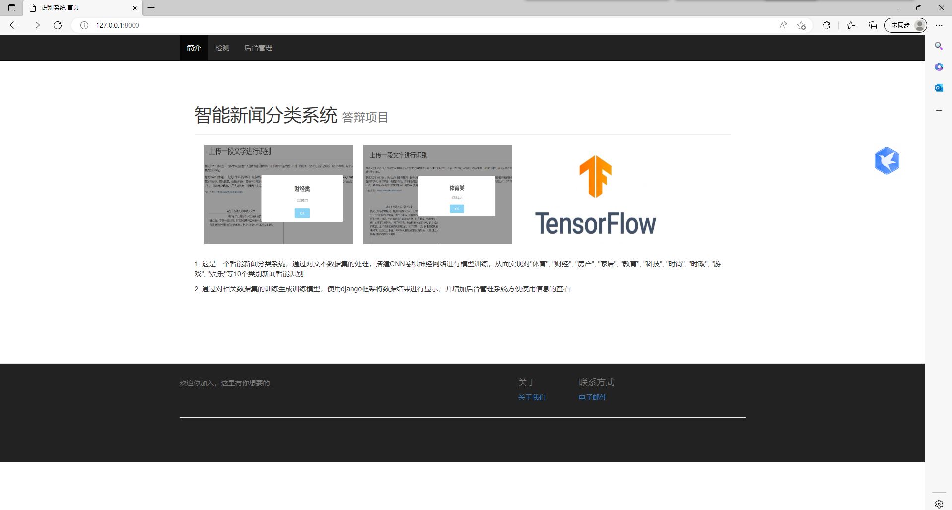This screenshot has height=510, width=952.
Task: Click the 答辩项目 subtitle text
Action: point(365,117)
